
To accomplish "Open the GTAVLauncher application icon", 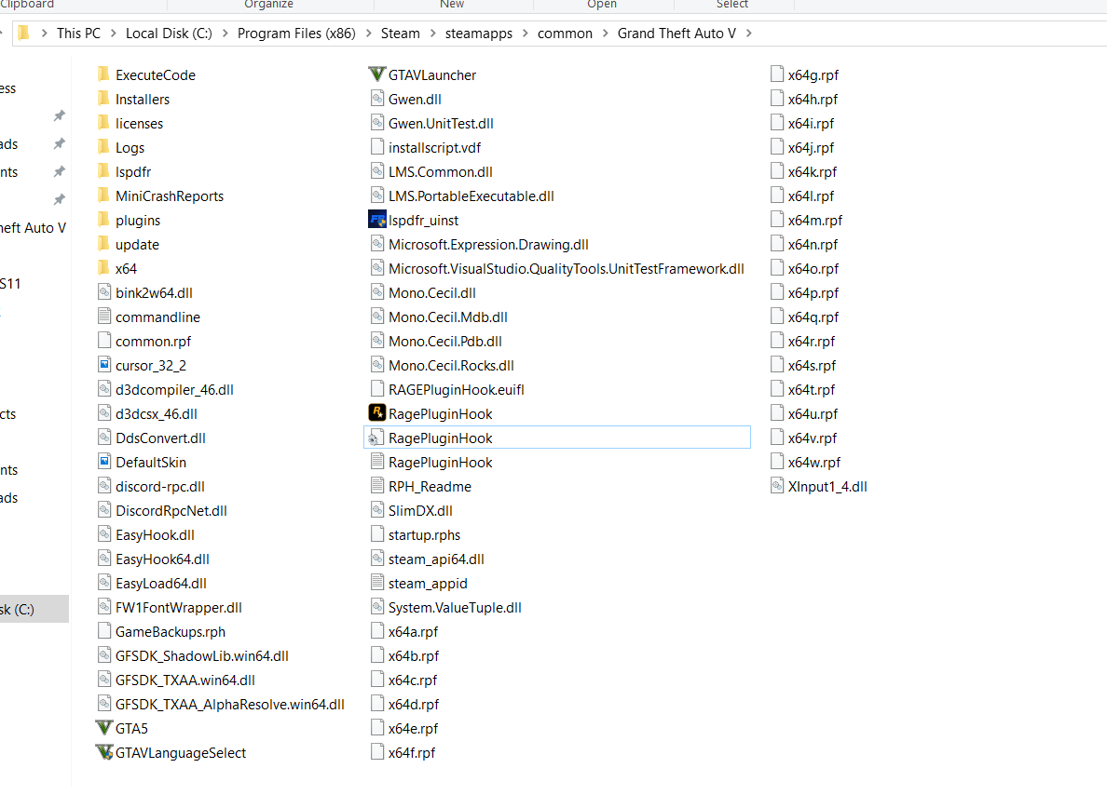I will pos(377,74).
